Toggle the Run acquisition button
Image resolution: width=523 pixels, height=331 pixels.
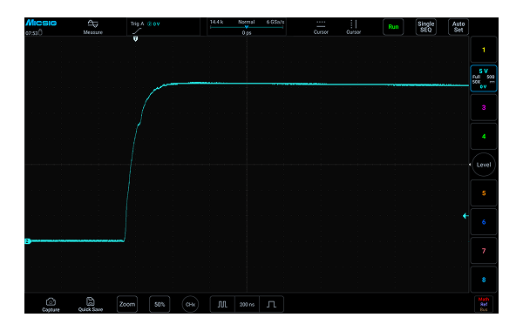click(x=393, y=27)
